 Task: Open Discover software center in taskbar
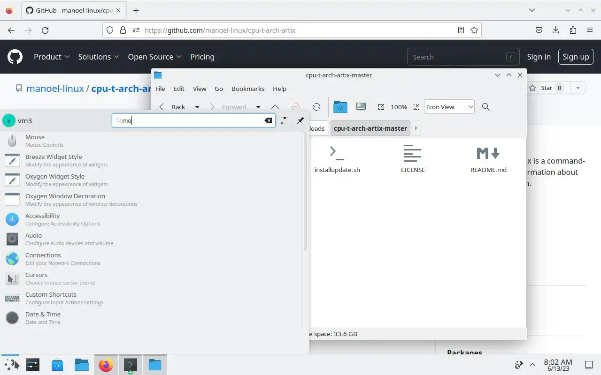click(x=57, y=365)
